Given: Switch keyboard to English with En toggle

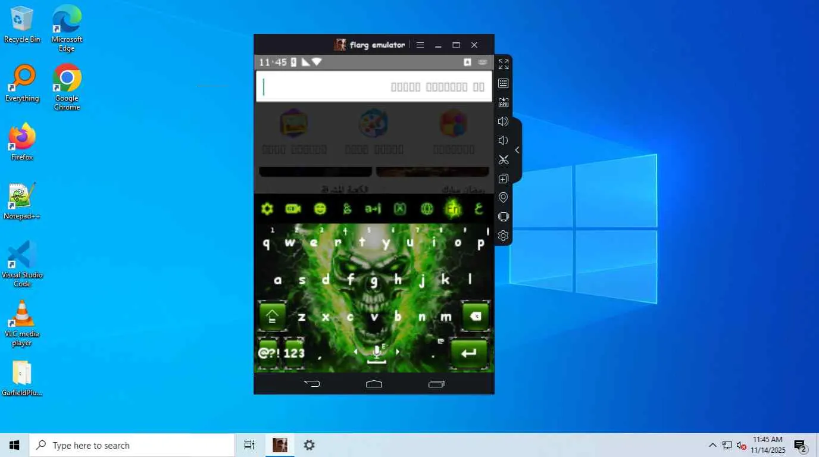Looking at the screenshot, I should point(454,209).
